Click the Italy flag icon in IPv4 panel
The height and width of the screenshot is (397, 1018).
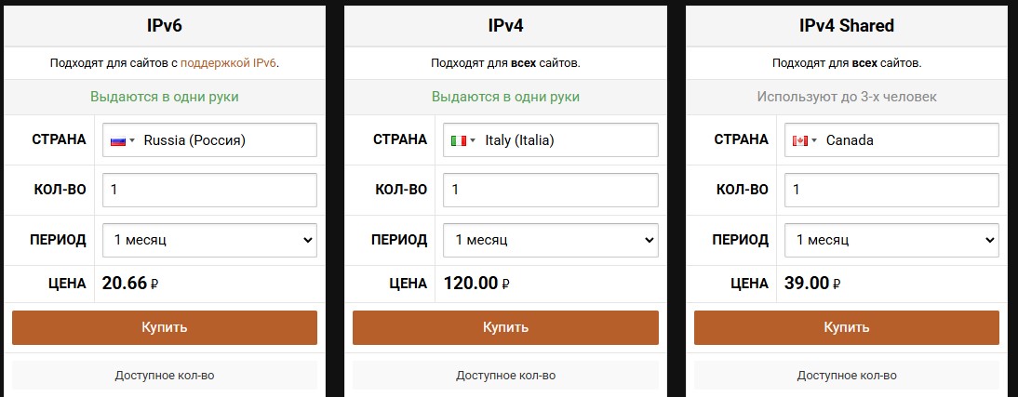tap(459, 140)
